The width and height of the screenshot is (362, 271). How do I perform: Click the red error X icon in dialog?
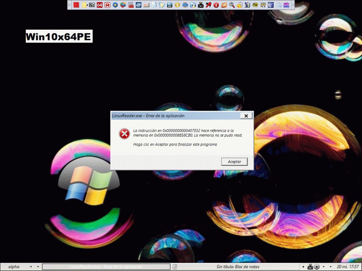click(124, 134)
